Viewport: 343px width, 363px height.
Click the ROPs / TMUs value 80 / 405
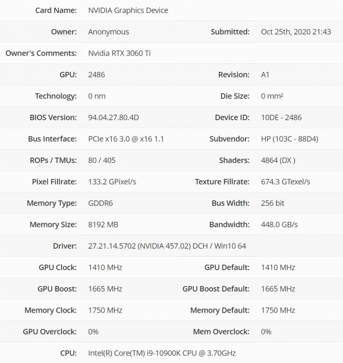click(102, 160)
